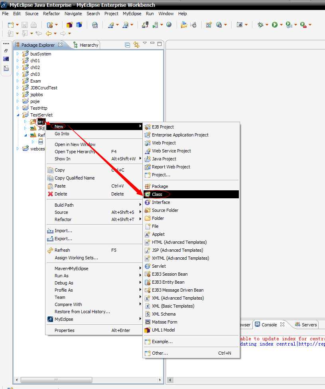Expand the webces project node

(18, 148)
